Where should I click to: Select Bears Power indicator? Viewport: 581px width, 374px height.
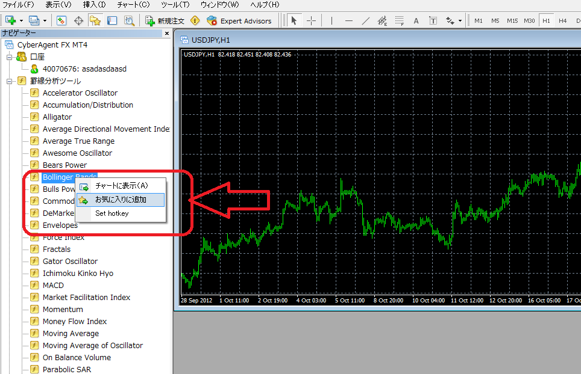click(65, 165)
